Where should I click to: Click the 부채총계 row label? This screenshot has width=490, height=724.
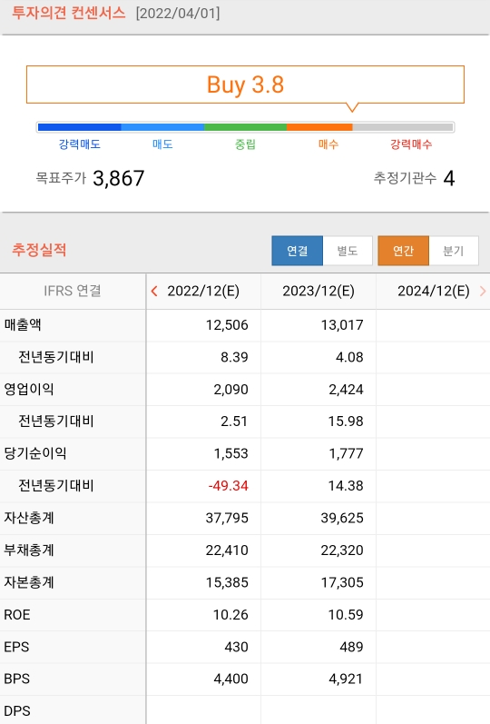point(29,550)
